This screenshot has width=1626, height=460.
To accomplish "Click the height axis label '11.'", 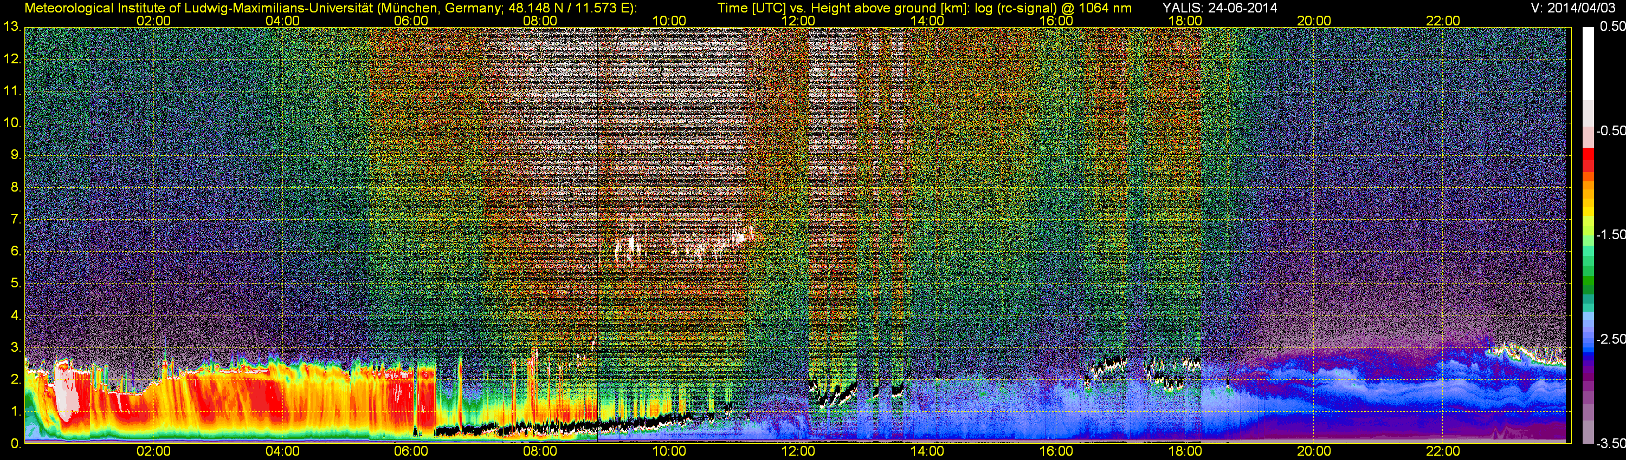I will (x=12, y=91).
